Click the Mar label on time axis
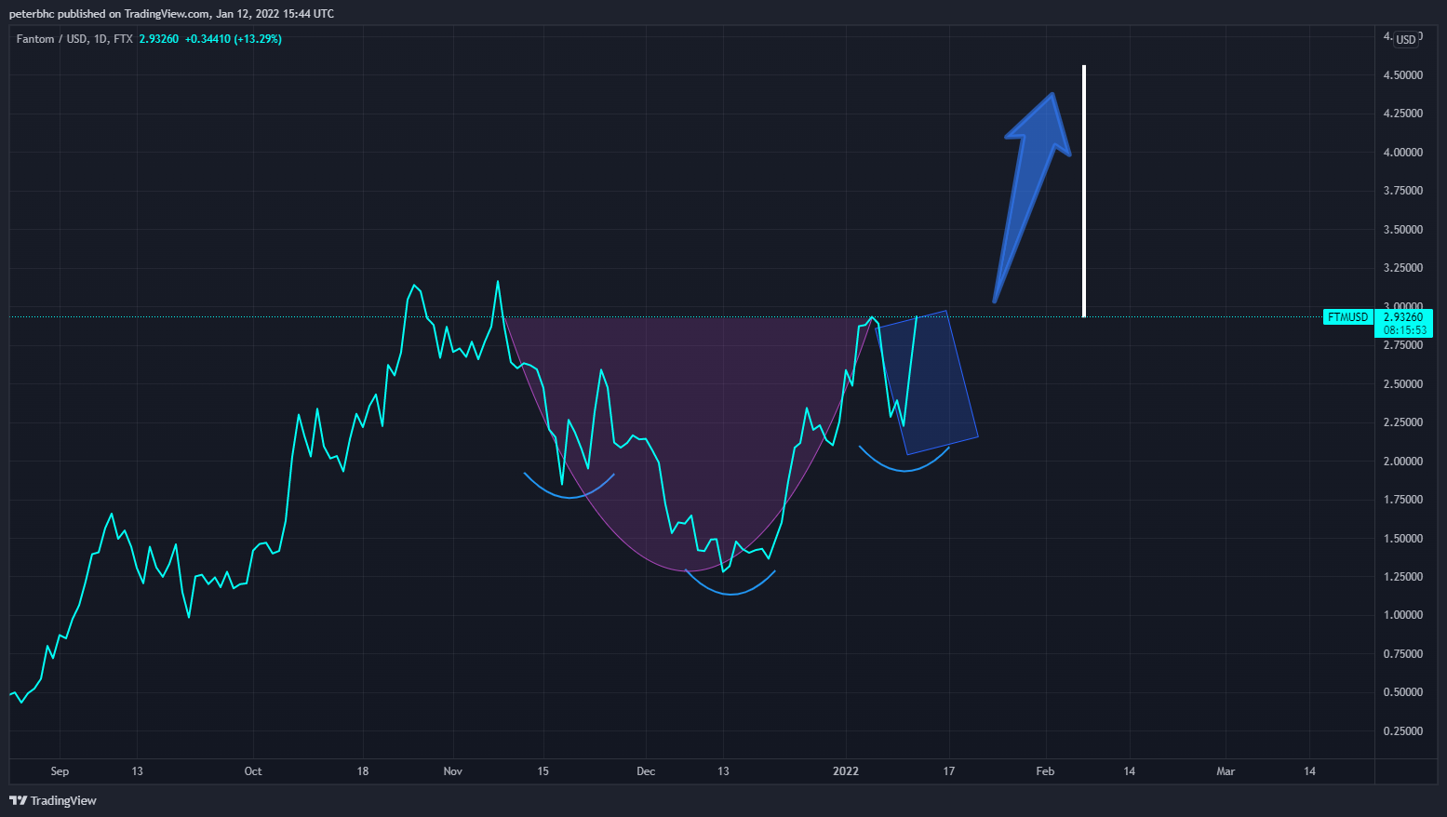The height and width of the screenshot is (817, 1447). point(1226,771)
